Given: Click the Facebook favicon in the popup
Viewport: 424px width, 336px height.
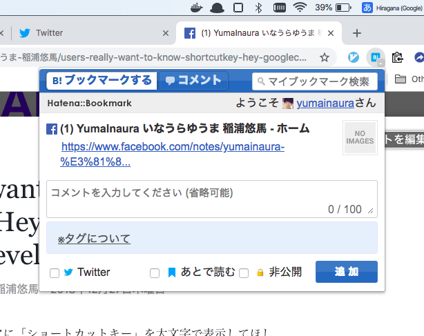Looking at the screenshot, I should pyautogui.click(x=52, y=129).
